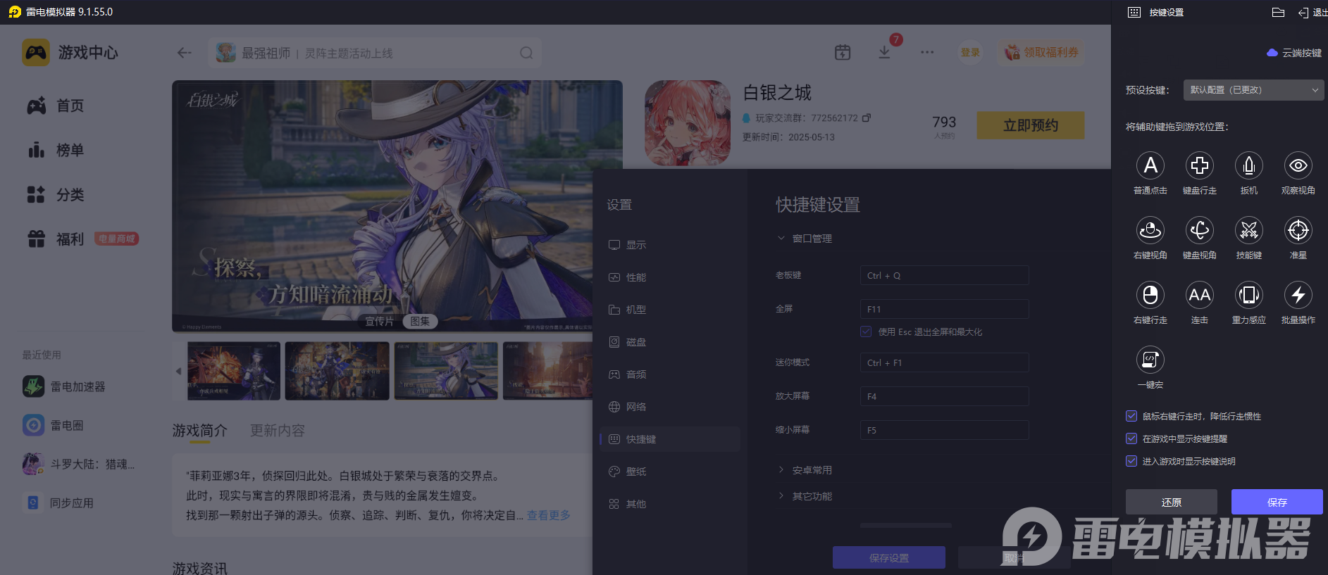
Task: Toggle 鼠标右键行走时降低行走惯性 checkbox
Action: (x=1131, y=416)
